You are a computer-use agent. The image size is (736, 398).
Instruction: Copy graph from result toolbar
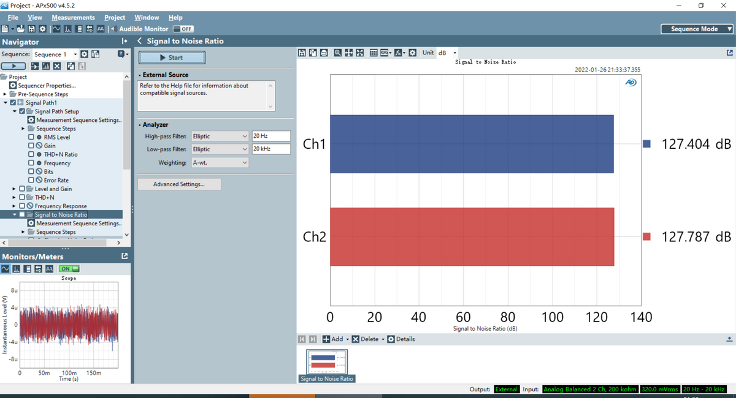click(313, 53)
